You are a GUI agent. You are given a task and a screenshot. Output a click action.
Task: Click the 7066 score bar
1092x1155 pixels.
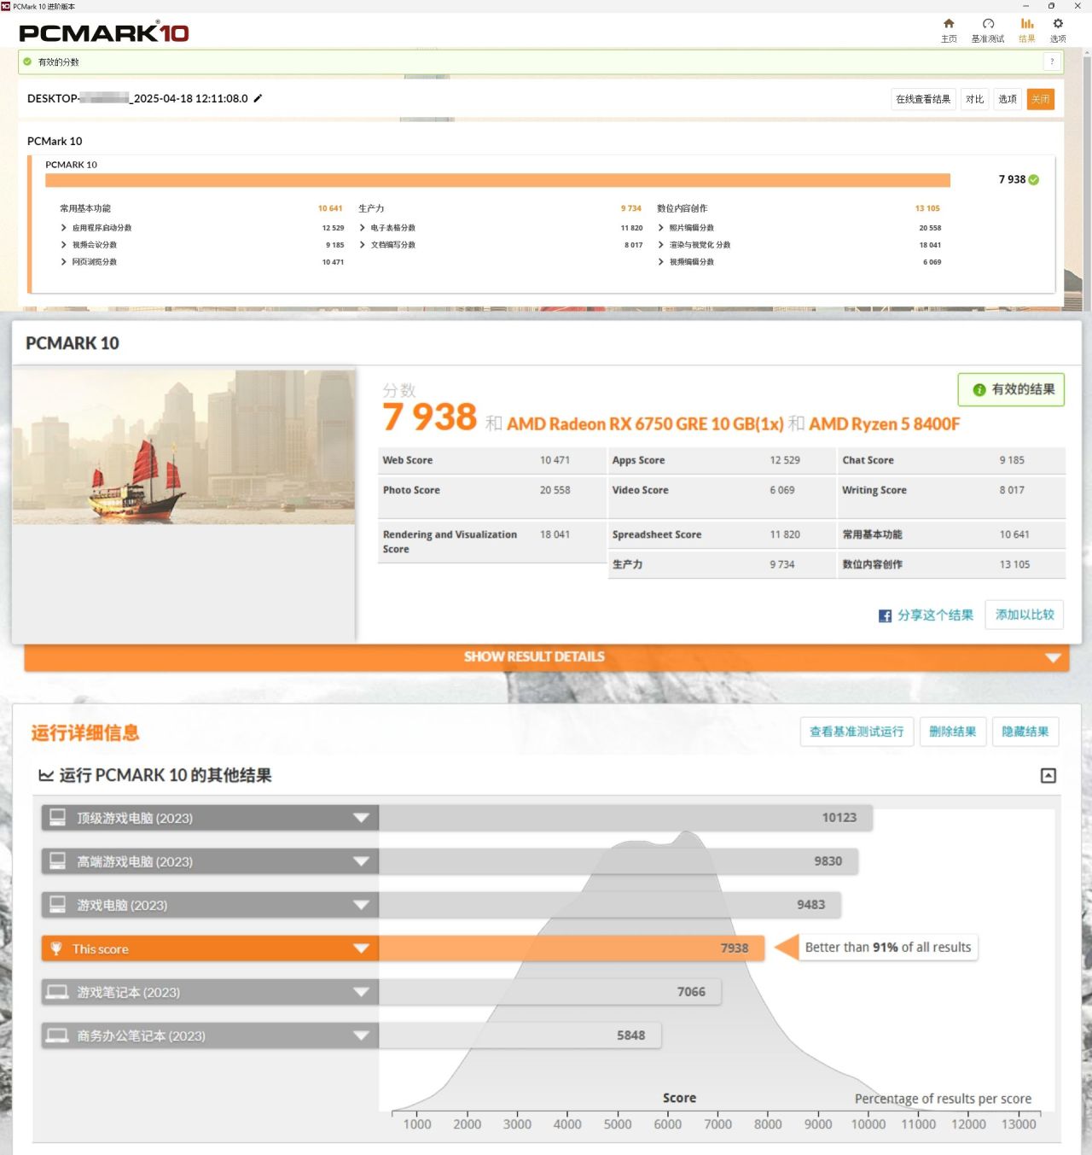coord(550,992)
